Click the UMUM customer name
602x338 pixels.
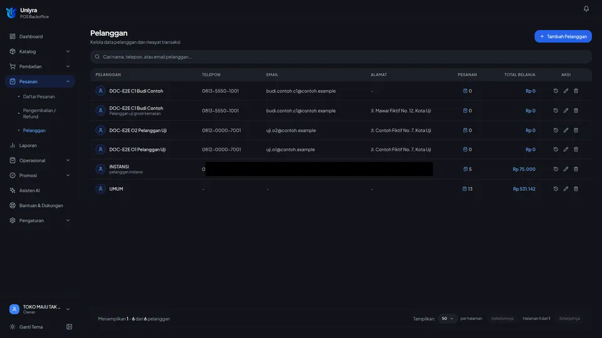pyautogui.click(x=116, y=189)
